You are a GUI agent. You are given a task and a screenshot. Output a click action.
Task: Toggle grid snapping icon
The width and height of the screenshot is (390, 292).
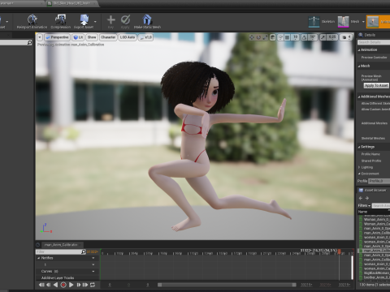(288, 37)
